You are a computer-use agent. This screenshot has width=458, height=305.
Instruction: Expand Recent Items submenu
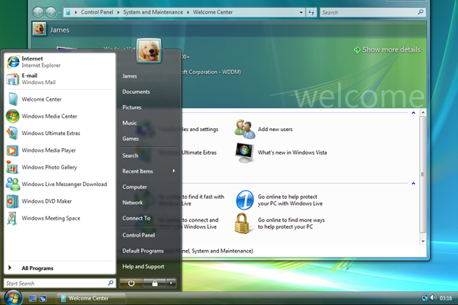pyautogui.click(x=173, y=171)
